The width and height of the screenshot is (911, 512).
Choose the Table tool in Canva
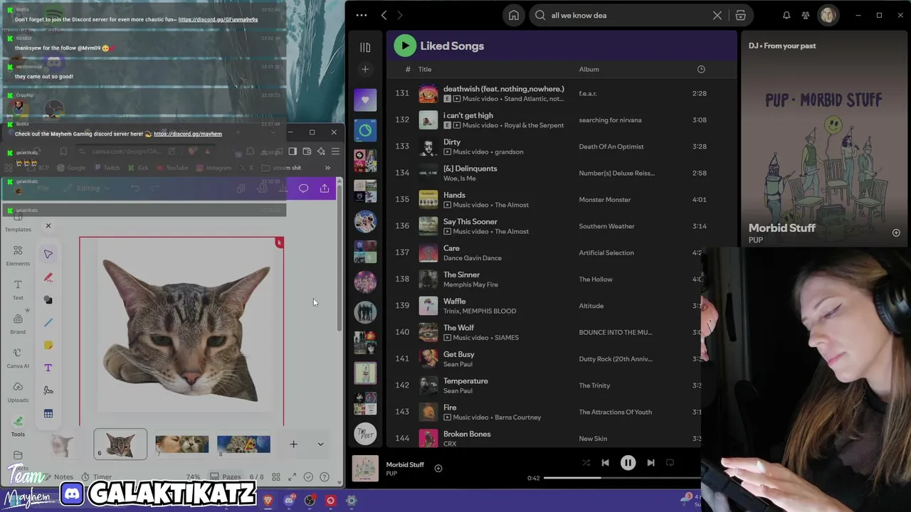[48, 413]
